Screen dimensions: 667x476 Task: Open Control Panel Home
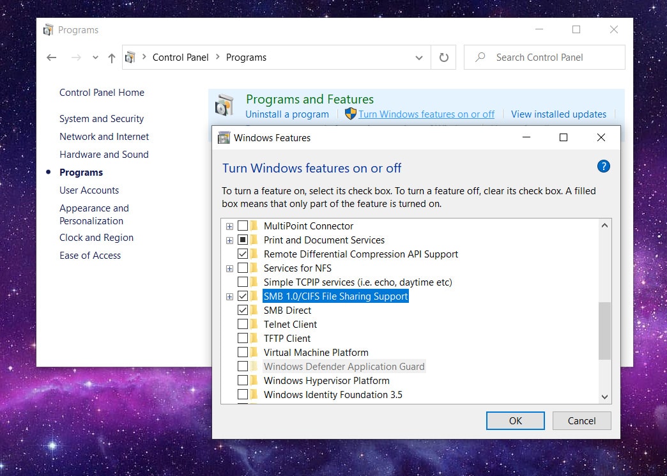102,92
